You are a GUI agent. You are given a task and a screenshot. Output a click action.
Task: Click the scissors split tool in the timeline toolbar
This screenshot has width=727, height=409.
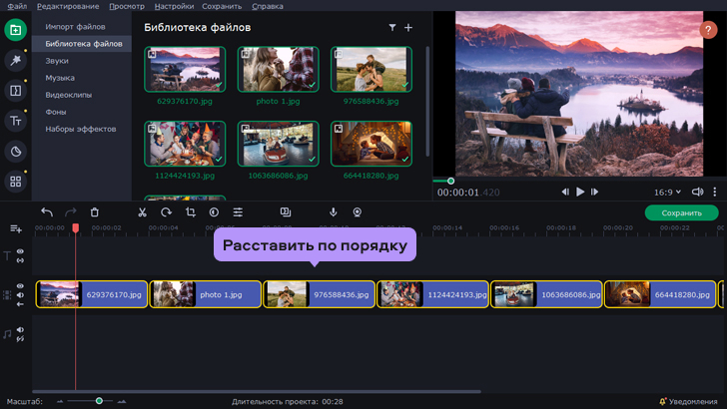point(142,212)
